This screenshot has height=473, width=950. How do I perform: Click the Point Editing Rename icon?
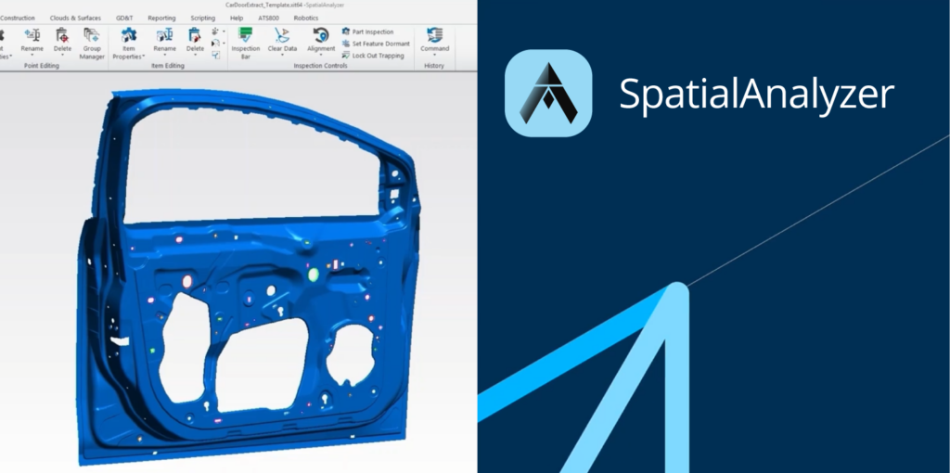point(32,35)
